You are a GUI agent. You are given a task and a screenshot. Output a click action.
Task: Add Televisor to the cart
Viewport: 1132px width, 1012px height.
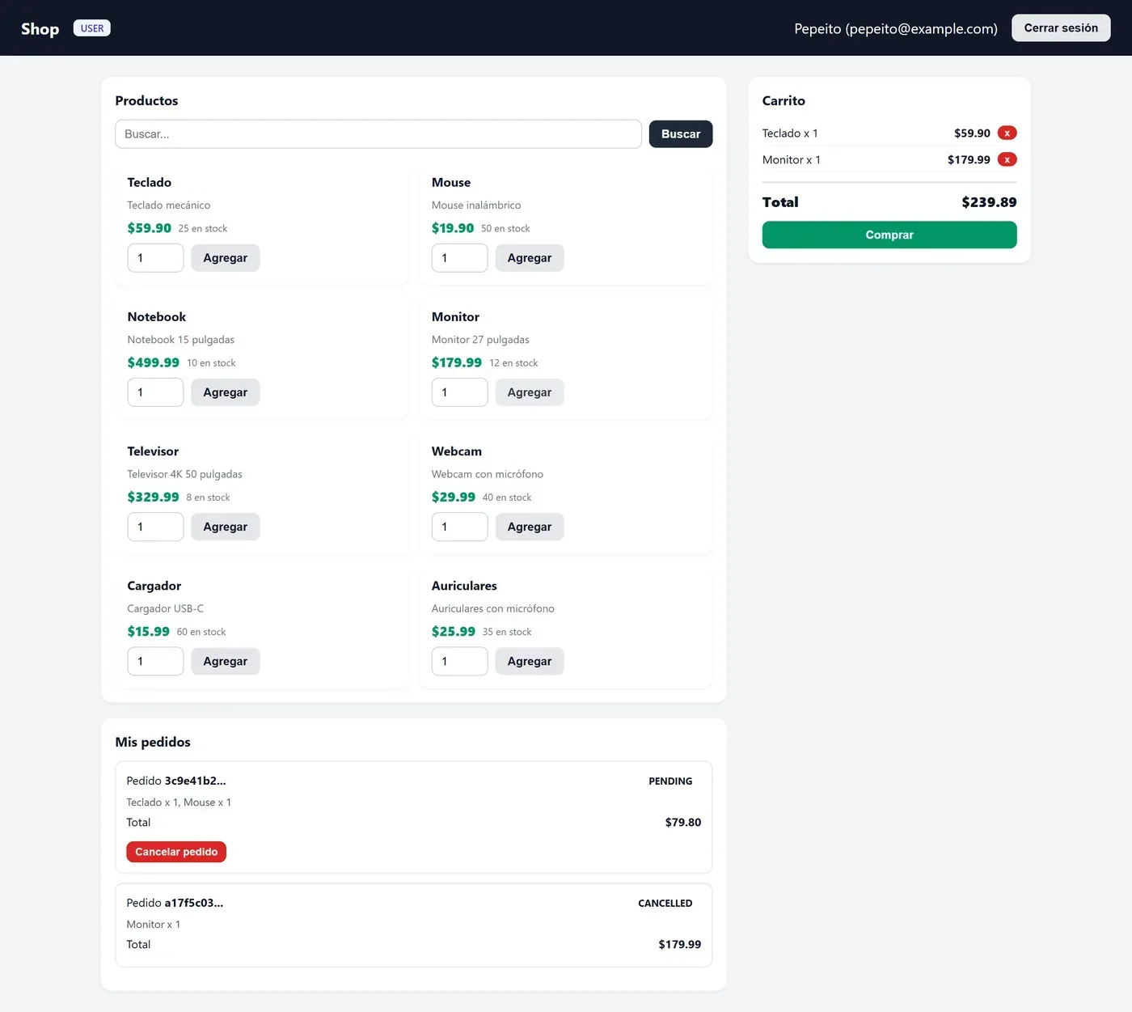226,527
